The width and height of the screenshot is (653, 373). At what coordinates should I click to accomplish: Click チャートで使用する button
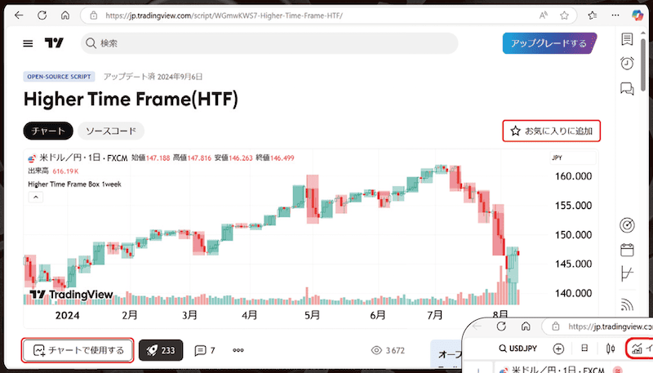pos(78,350)
